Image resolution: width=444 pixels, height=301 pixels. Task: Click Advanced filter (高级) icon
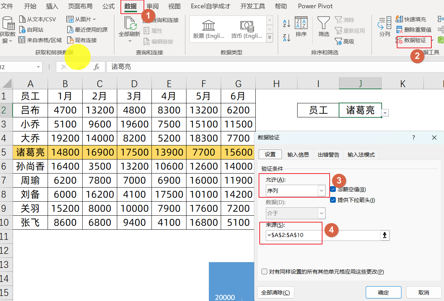(x=338, y=41)
